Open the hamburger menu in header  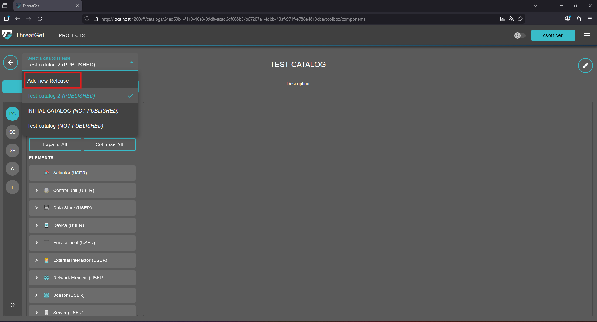586,35
